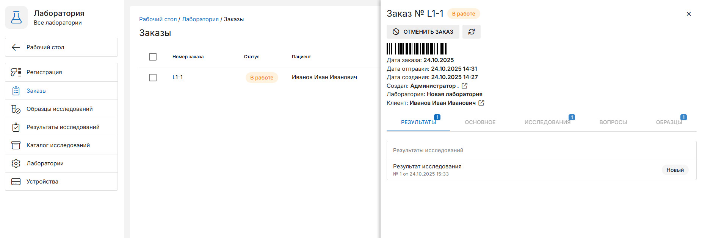Open Каталог исследований section
The image size is (702, 238).
point(58,145)
